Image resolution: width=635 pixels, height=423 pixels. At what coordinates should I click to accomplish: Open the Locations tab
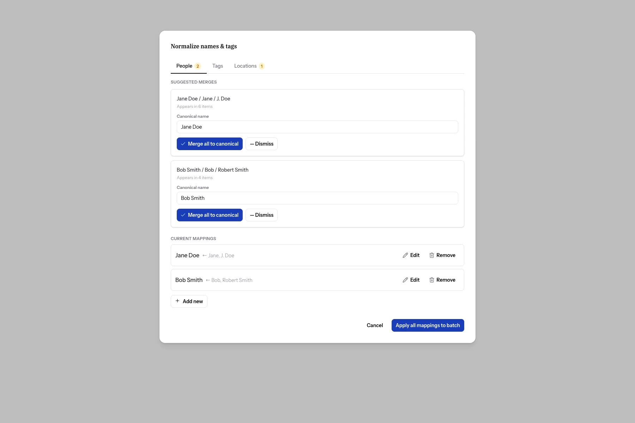[x=246, y=66]
